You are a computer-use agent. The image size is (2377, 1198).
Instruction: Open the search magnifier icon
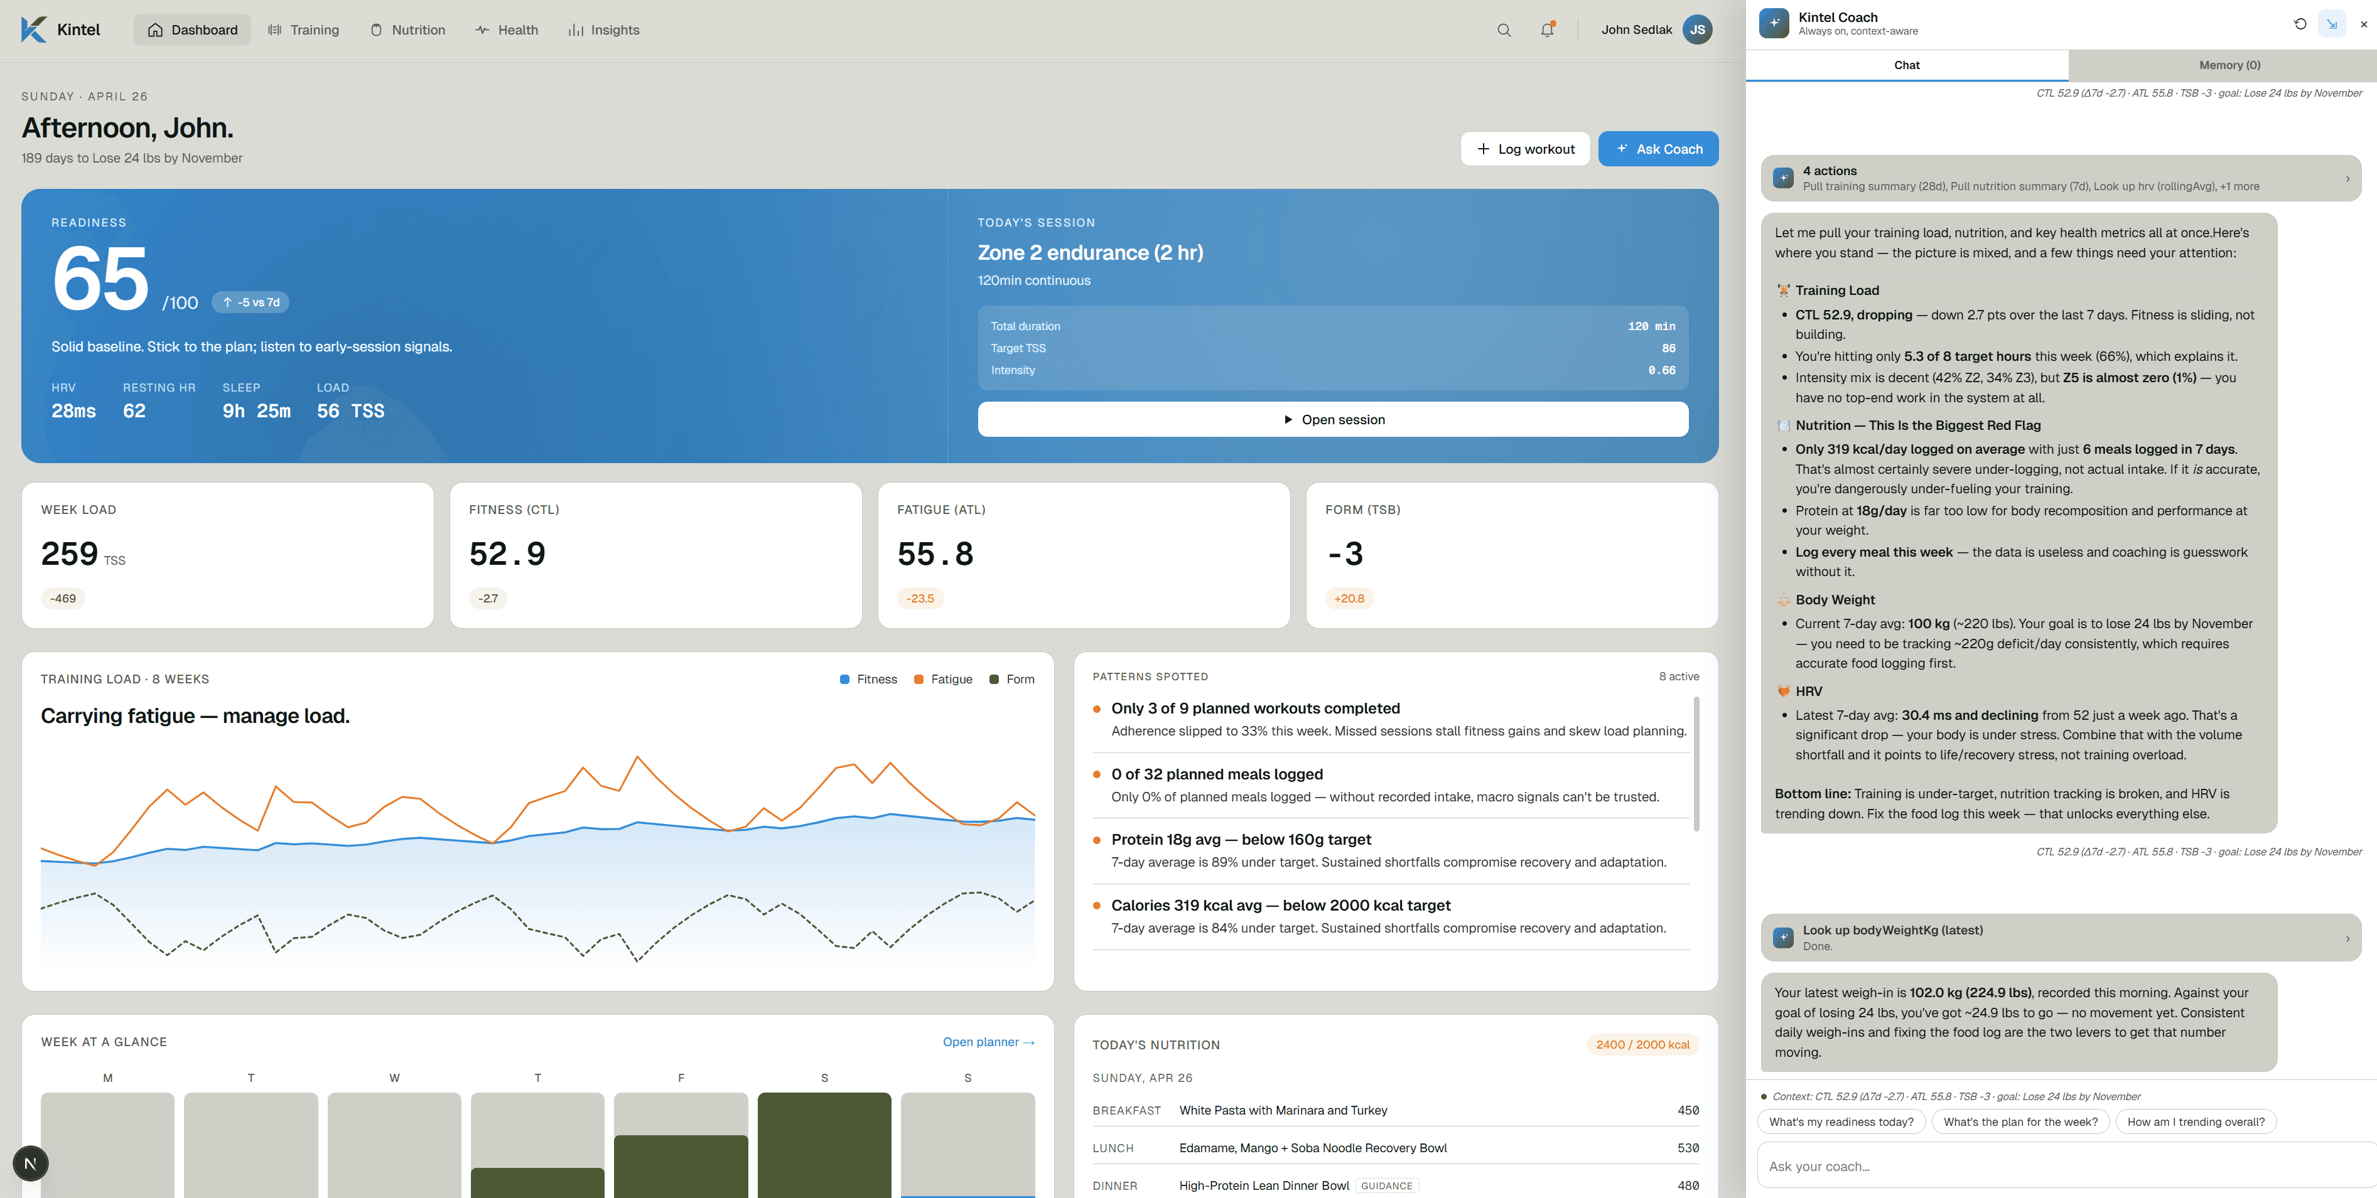coord(1504,30)
